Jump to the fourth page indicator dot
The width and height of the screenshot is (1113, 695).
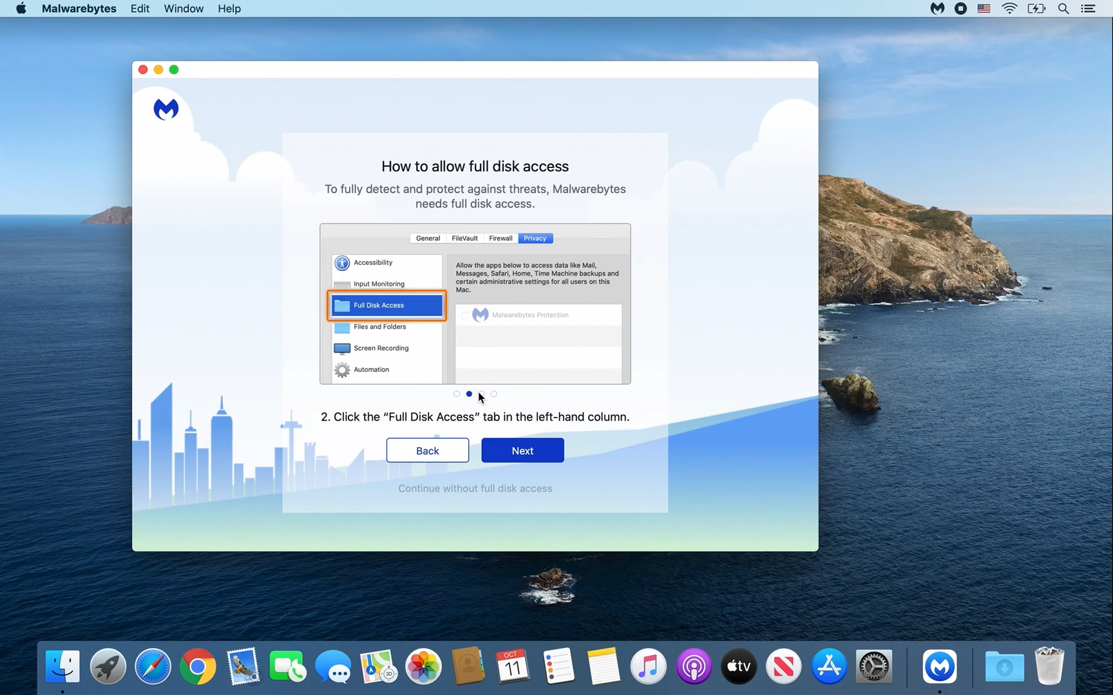pyautogui.click(x=494, y=394)
